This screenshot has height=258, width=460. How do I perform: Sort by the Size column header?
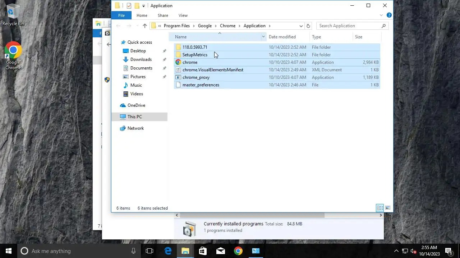(x=367, y=37)
